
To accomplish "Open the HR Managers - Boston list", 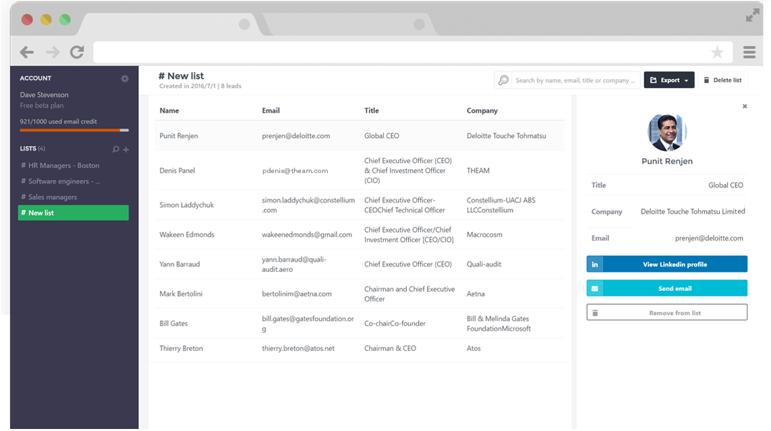I will (60, 166).
